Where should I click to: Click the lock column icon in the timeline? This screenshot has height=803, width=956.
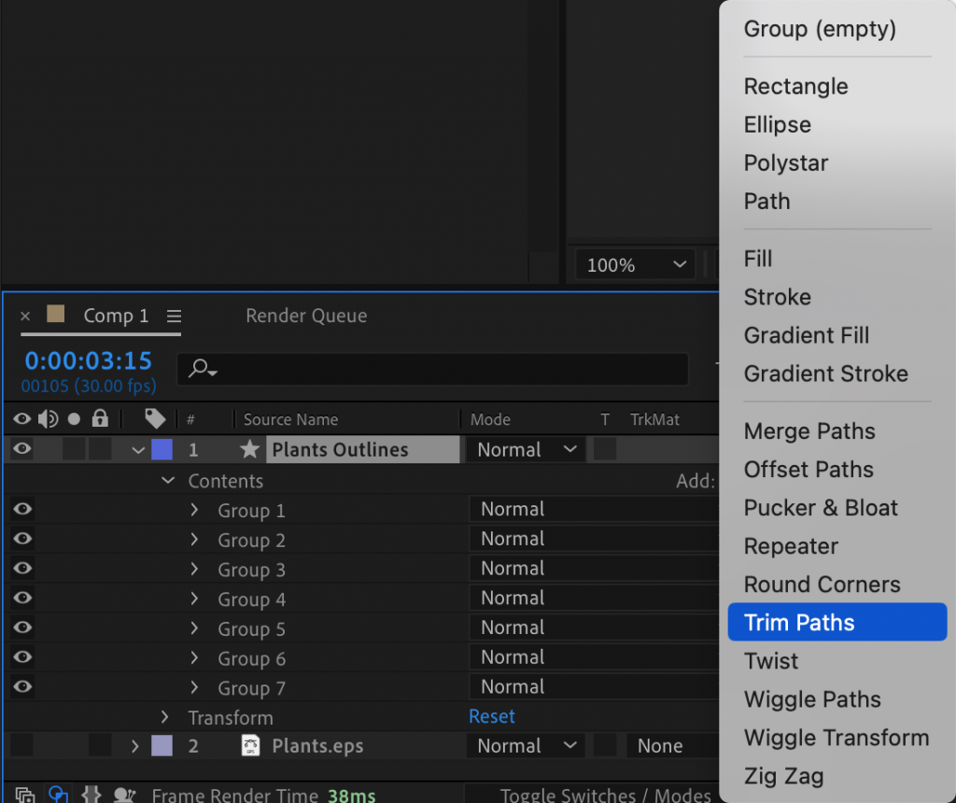[98, 418]
